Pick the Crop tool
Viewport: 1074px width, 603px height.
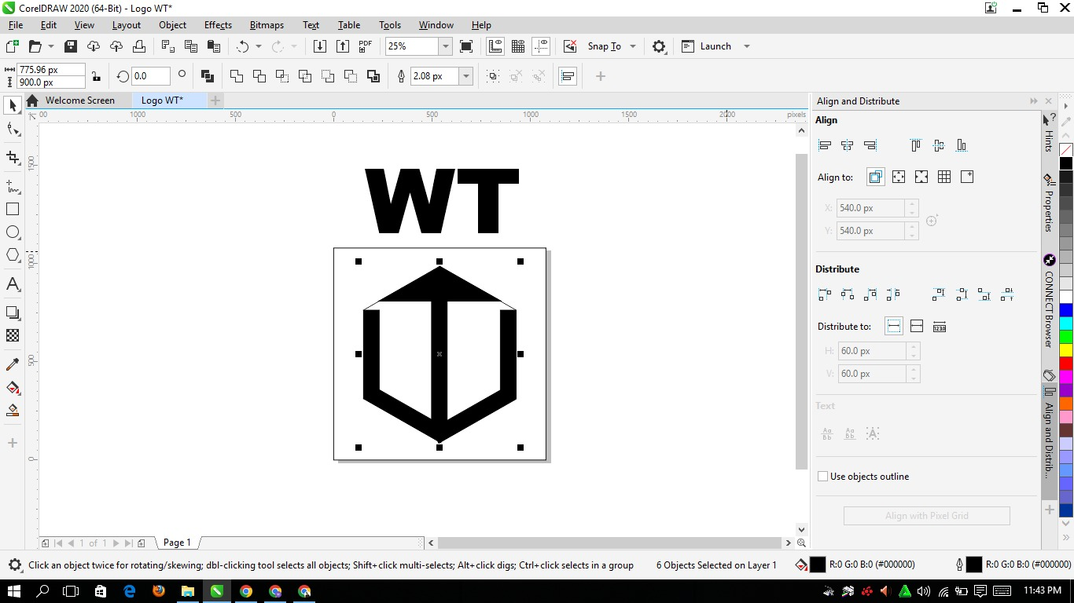[13, 158]
